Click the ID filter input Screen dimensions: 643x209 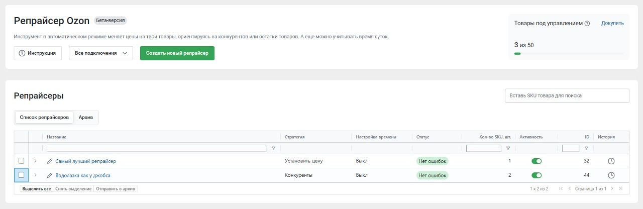pos(571,148)
